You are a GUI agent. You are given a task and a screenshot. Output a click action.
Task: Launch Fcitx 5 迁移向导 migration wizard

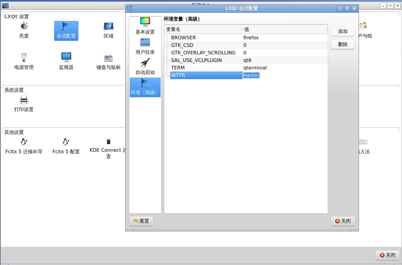click(24, 146)
